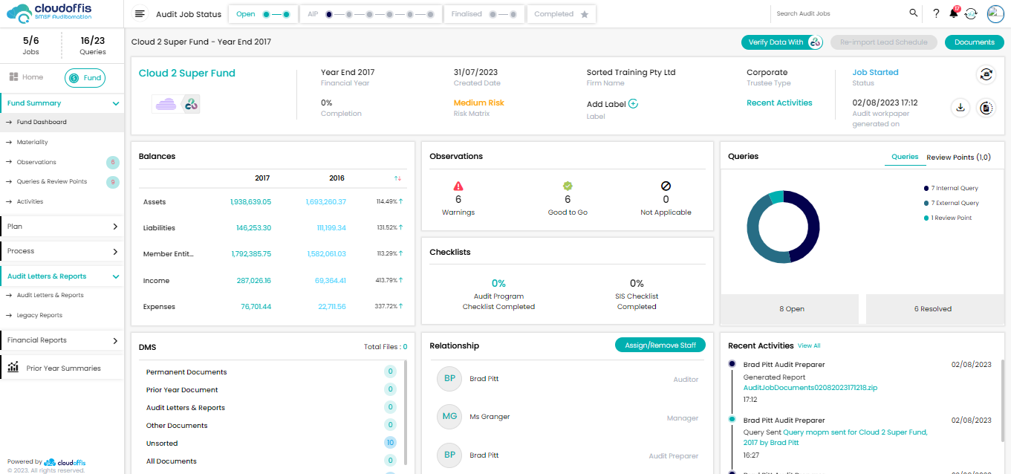Click the MG avatar for Ms Granger
Image resolution: width=1011 pixels, height=474 pixels.
[449, 417]
